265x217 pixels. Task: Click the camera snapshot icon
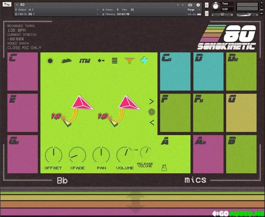190,5
